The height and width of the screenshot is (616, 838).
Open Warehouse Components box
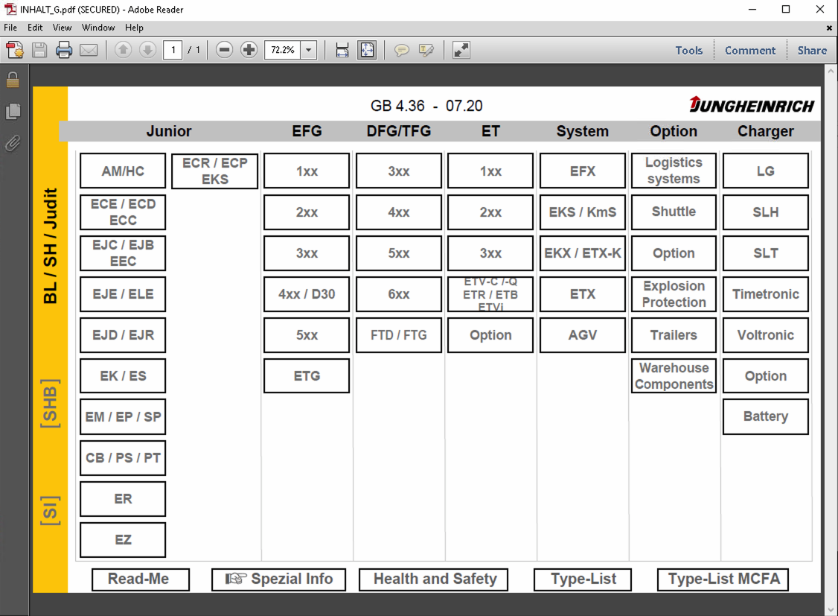click(674, 376)
